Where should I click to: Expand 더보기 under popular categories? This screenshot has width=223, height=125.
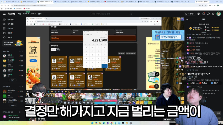pyautogui.click(x=13, y=105)
